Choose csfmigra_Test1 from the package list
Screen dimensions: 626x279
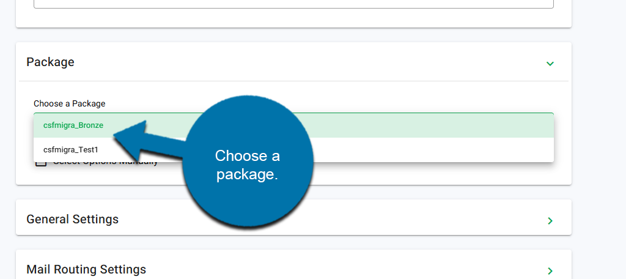71,149
